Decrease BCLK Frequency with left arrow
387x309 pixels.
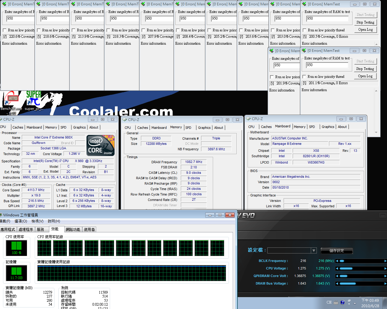point(337,261)
